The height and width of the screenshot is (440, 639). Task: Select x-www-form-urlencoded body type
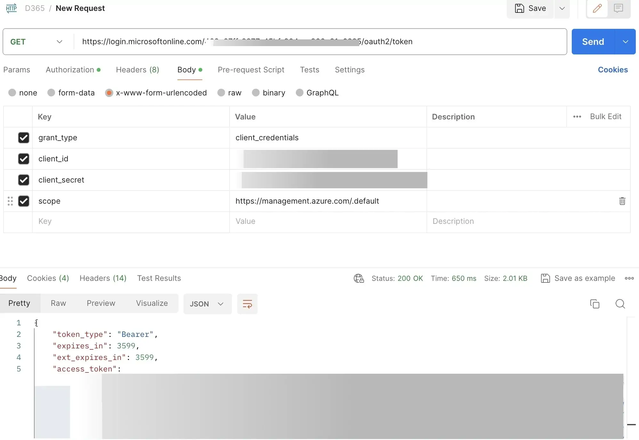(109, 93)
